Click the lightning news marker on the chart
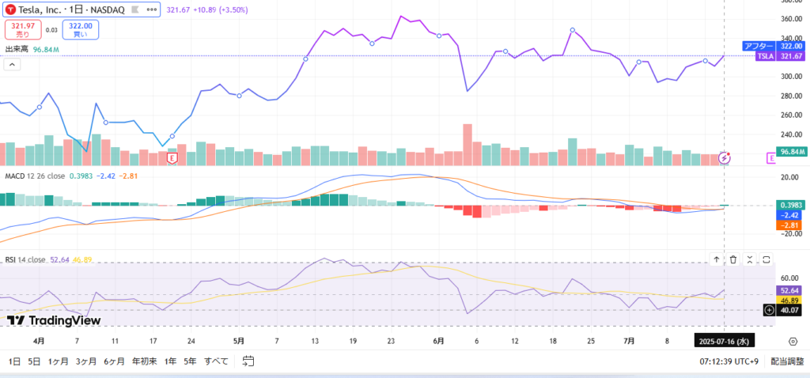 pos(726,157)
